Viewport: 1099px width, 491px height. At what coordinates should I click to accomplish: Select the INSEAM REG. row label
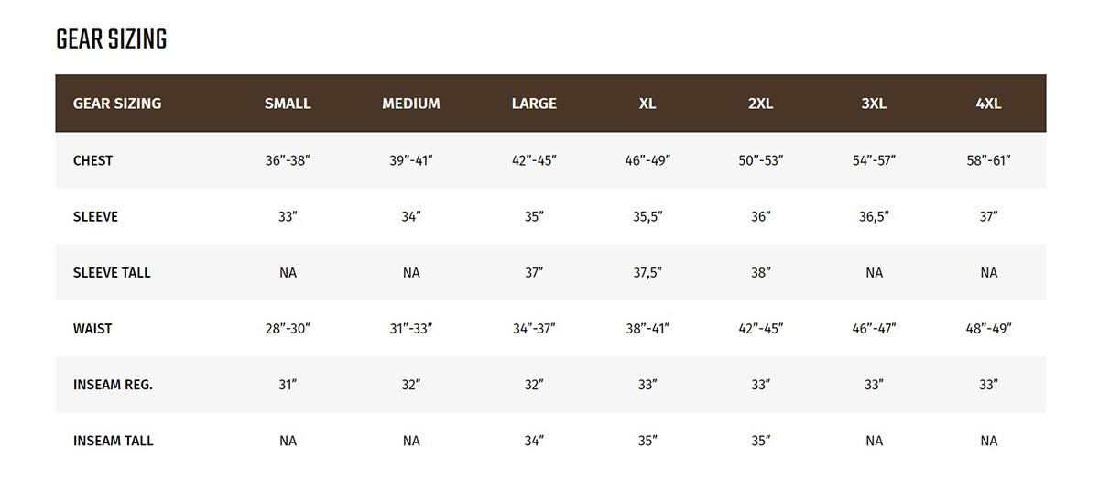(113, 385)
